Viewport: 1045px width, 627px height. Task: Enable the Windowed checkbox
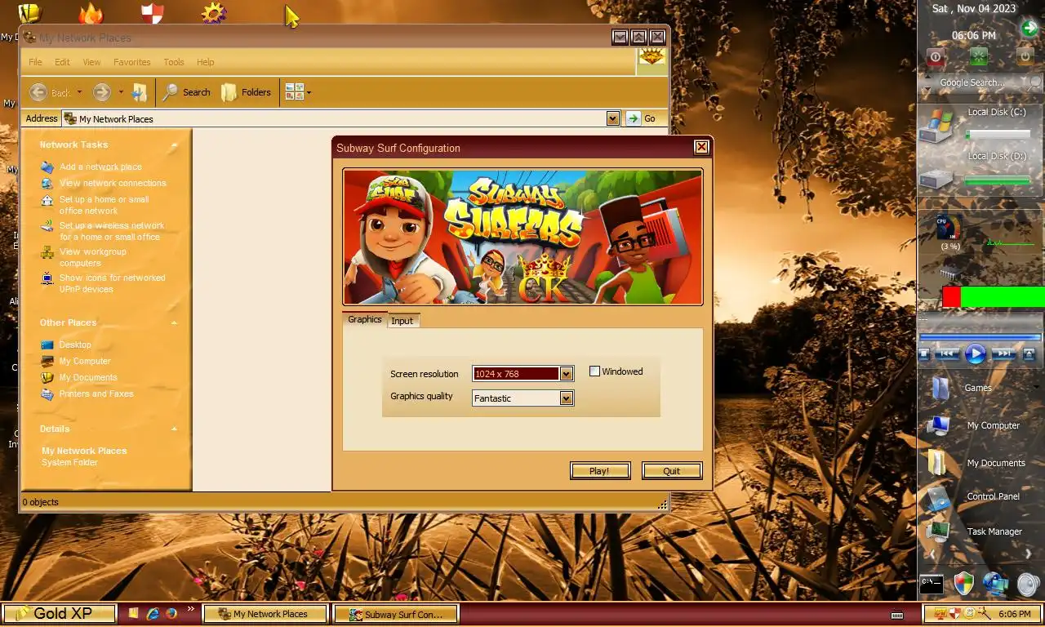[x=595, y=371]
